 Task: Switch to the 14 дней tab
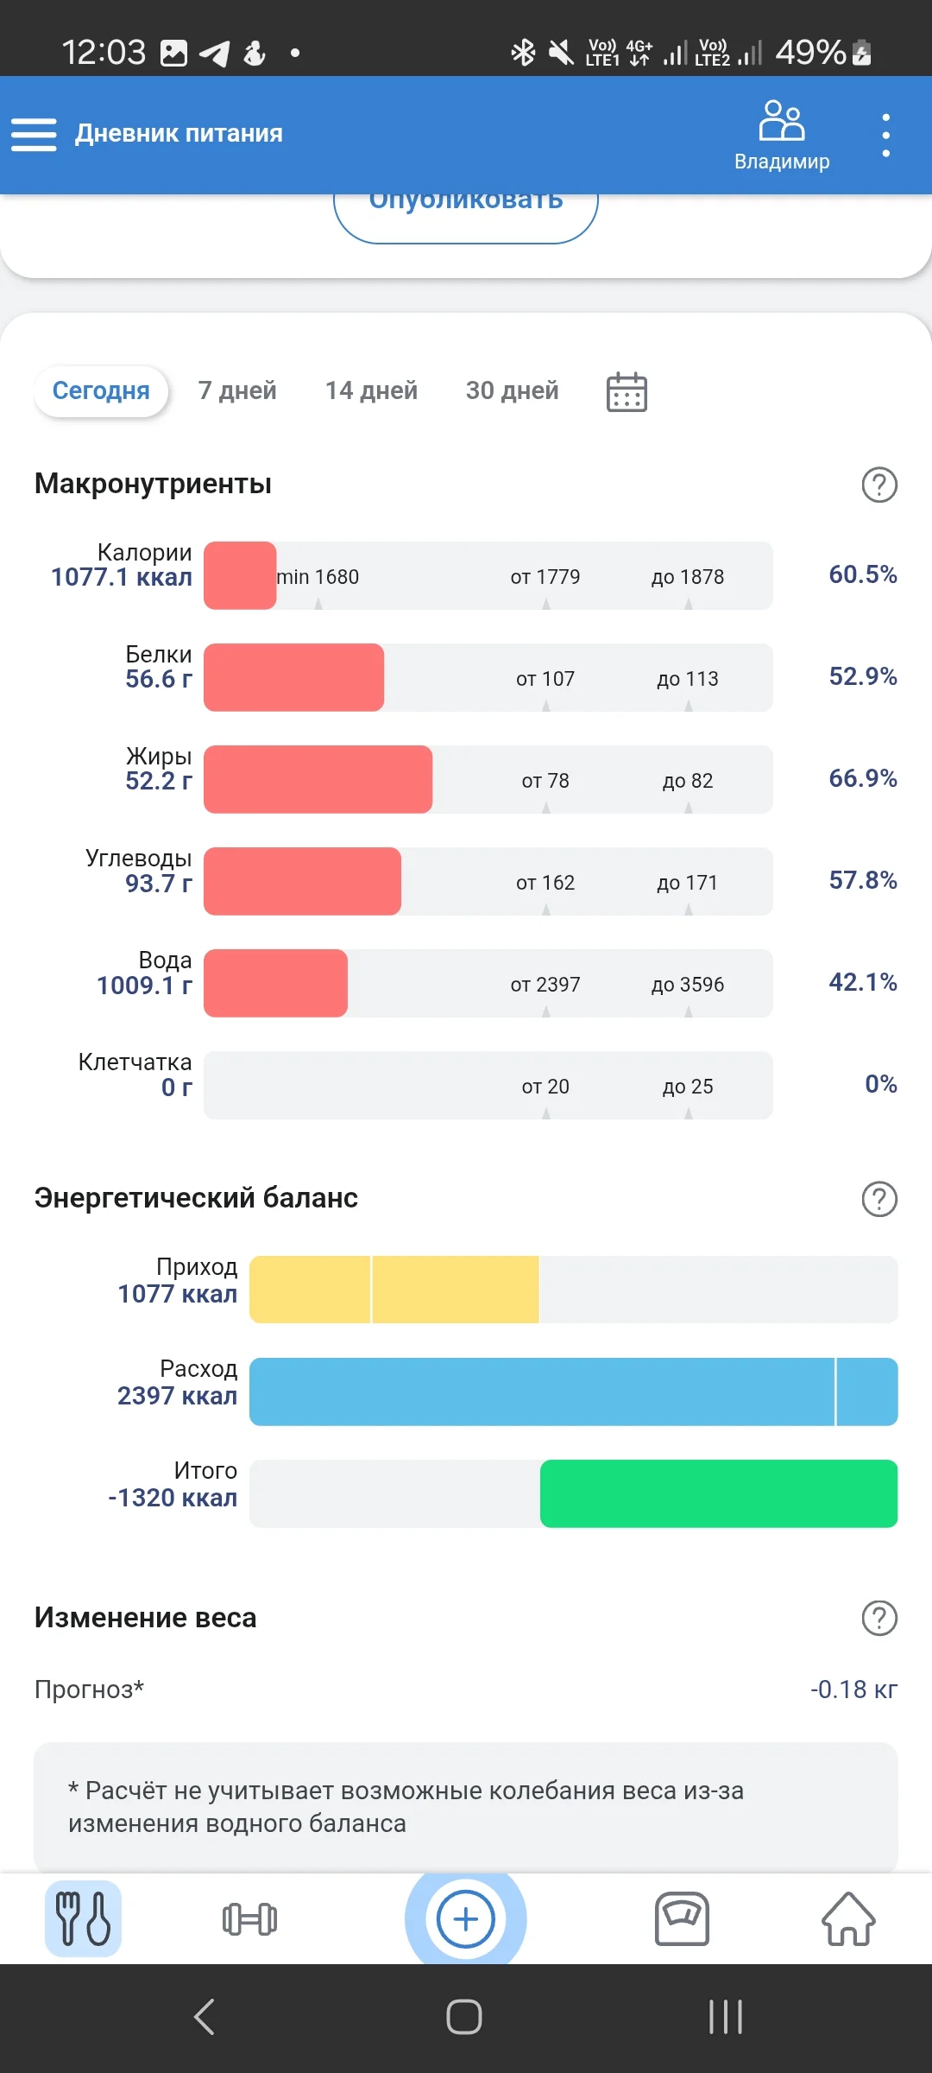click(x=371, y=391)
